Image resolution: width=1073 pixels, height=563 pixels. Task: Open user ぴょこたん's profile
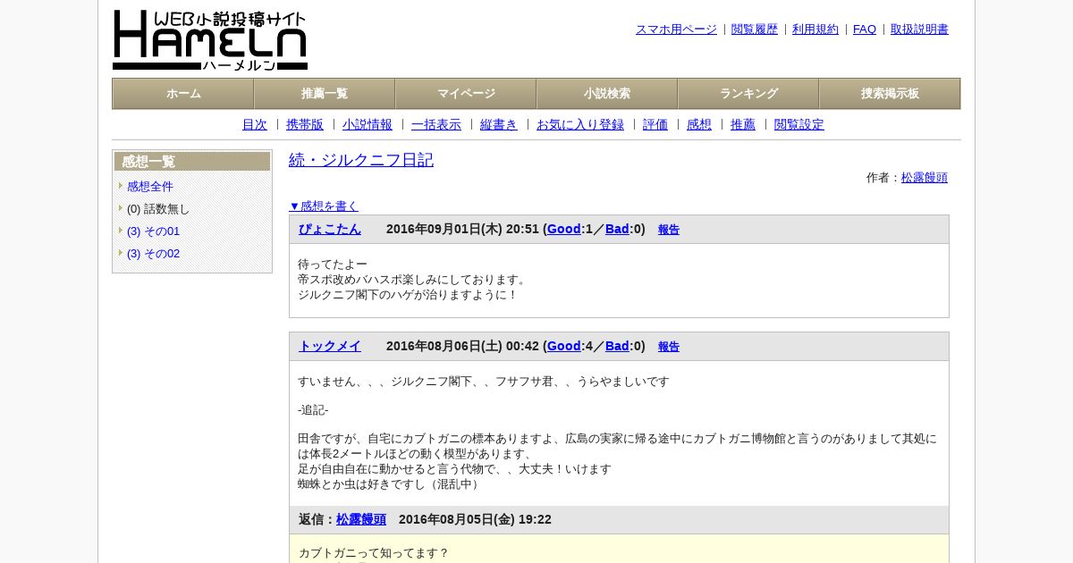tap(330, 230)
